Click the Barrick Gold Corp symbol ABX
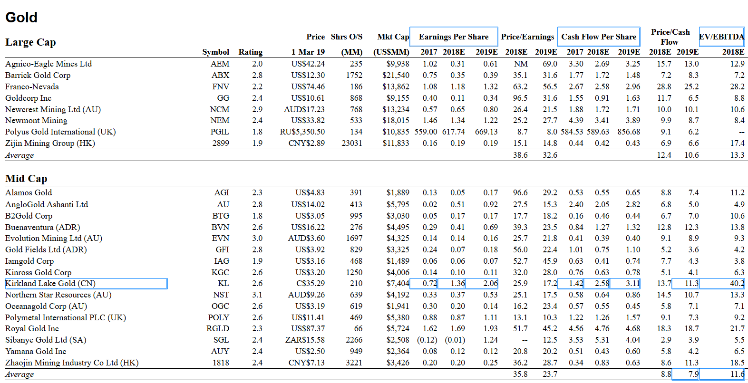Screen dimensions: 748x383 coord(220,75)
